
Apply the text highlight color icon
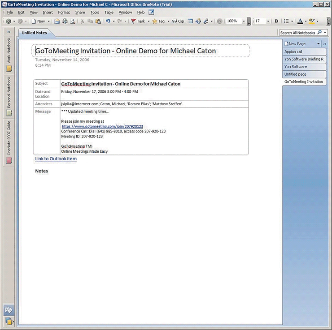coord(312,21)
